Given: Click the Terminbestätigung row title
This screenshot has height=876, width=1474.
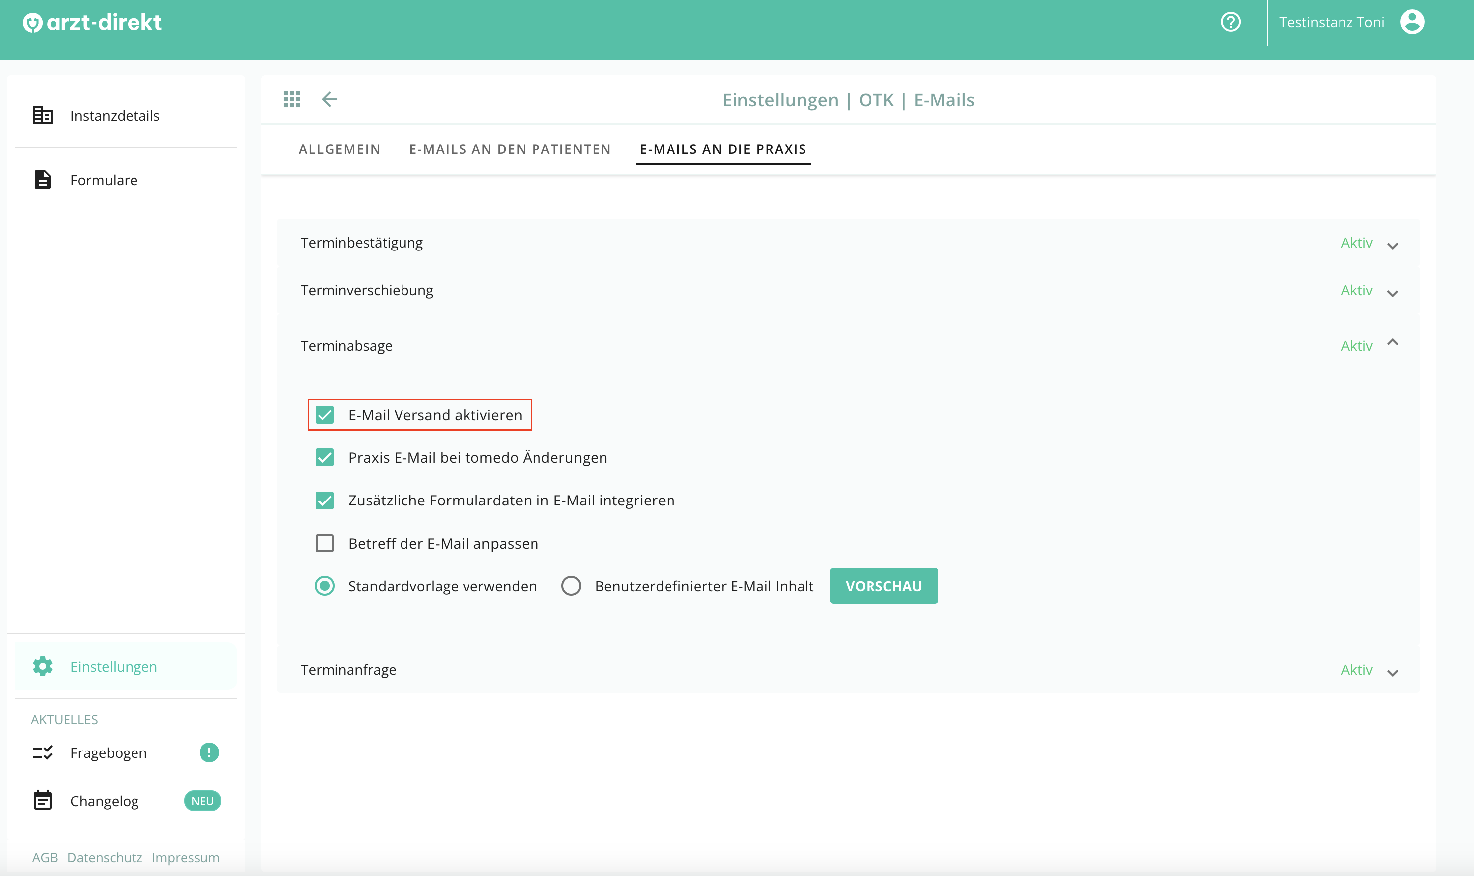Looking at the screenshot, I should click(361, 243).
